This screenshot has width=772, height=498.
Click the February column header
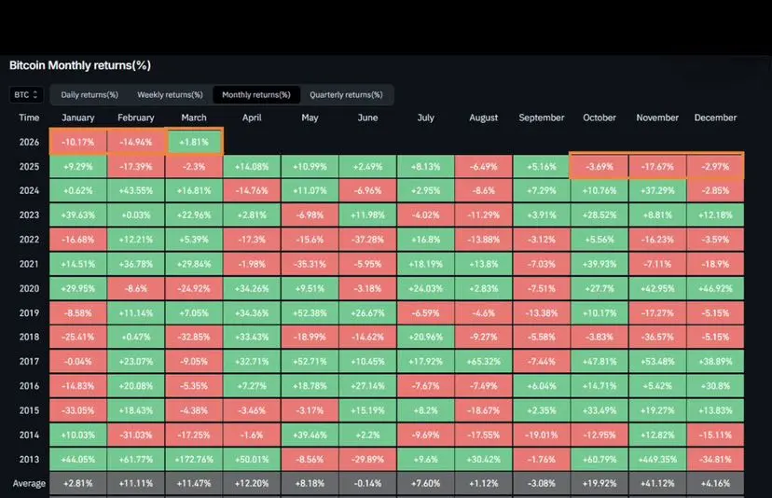[136, 118]
